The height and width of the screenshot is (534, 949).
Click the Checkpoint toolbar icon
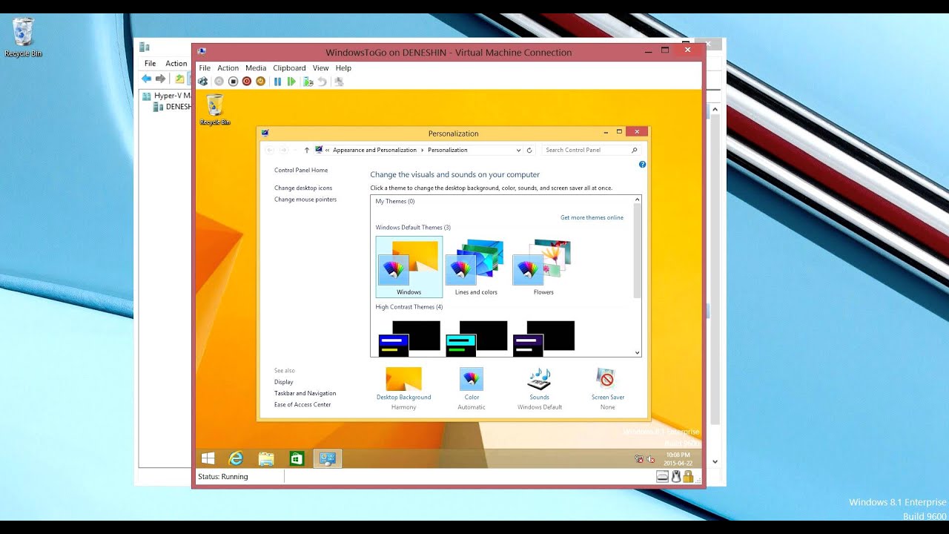pyautogui.click(x=308, y=82)
